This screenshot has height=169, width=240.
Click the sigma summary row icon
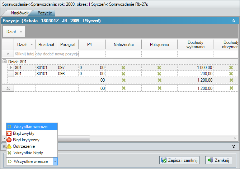click(x=8, y=88)
